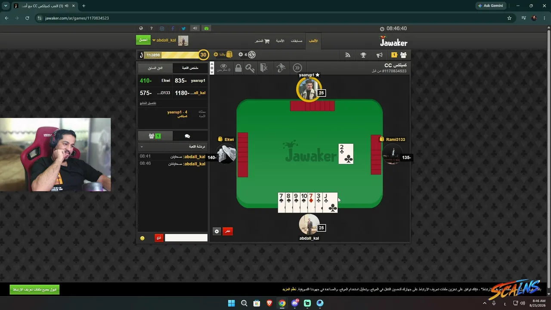Screen dimensions: 551x310
Task: Open Rami3133 player avatar
Action: pos(392,154)
